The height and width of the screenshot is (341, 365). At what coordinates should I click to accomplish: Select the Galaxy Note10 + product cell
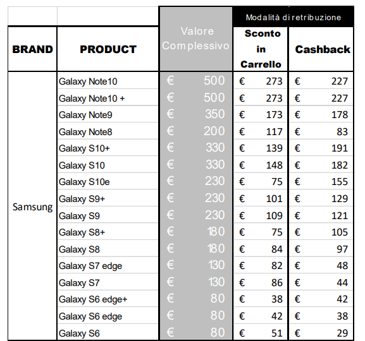click(108, 98)
